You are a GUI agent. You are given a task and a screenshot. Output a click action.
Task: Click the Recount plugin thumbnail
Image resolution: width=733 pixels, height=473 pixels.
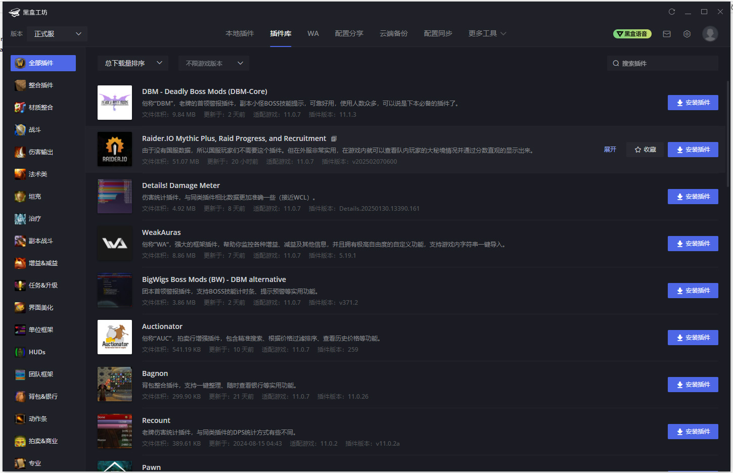click(115, 432)
